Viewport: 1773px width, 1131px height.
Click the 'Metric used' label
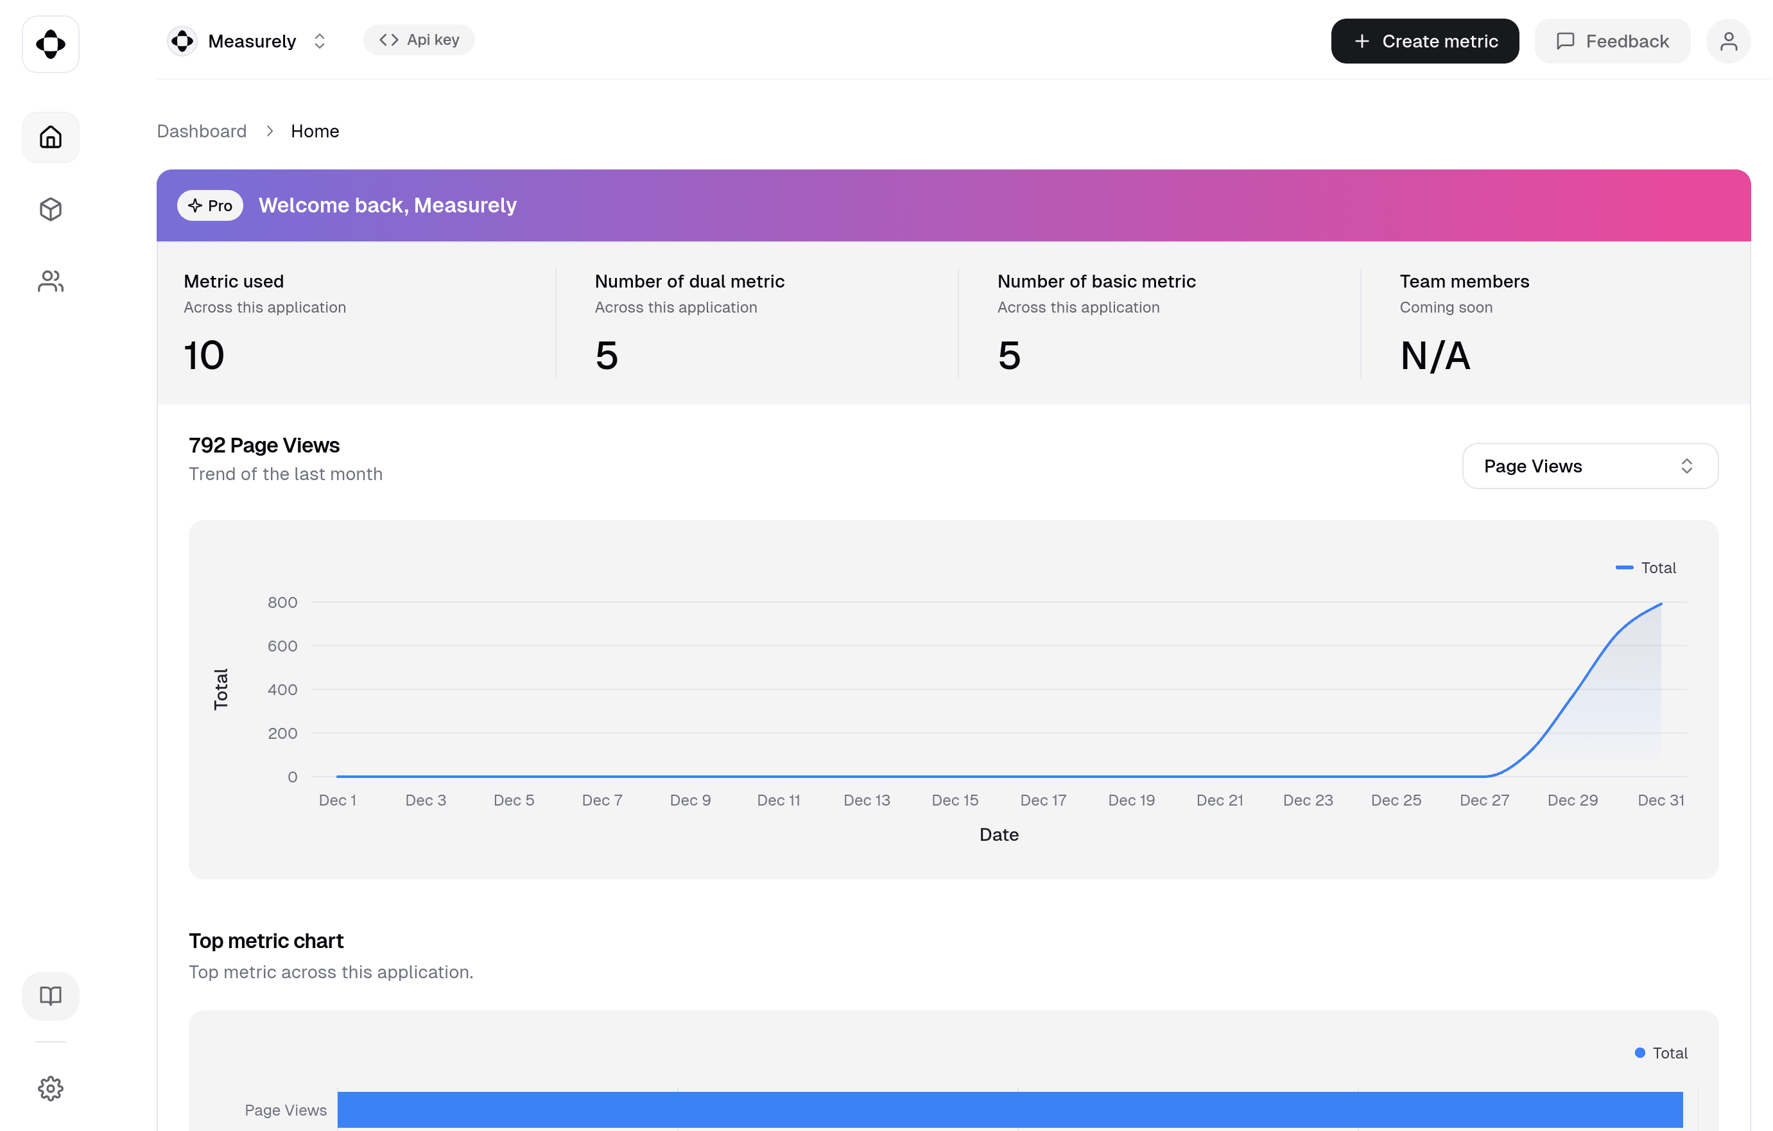click(x=234, y=281)
